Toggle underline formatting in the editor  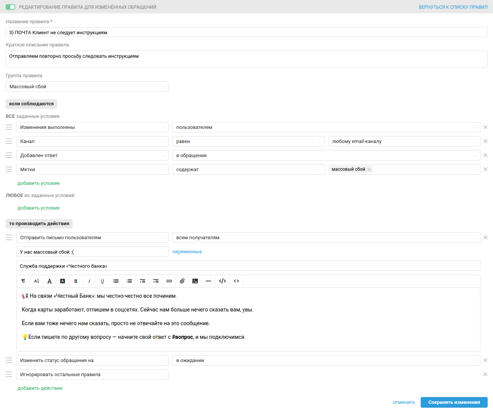102,281
